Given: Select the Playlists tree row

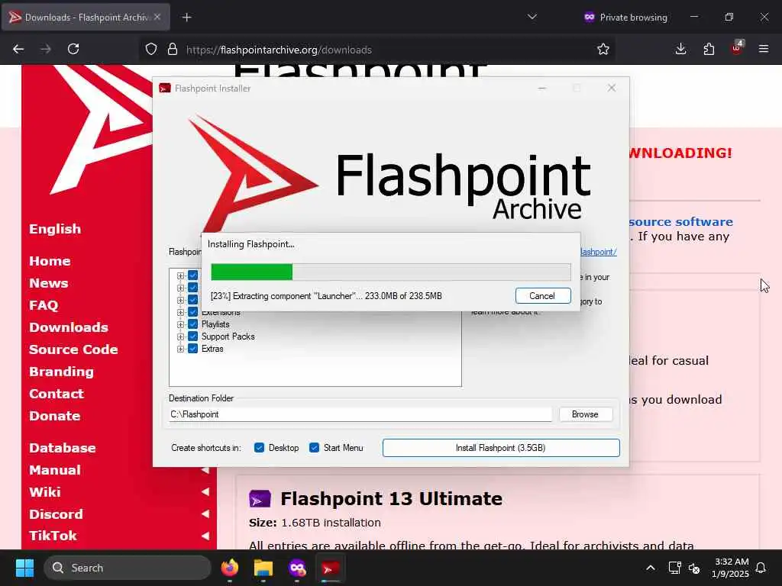Looking at the screenshot, I should coord(215,324).
